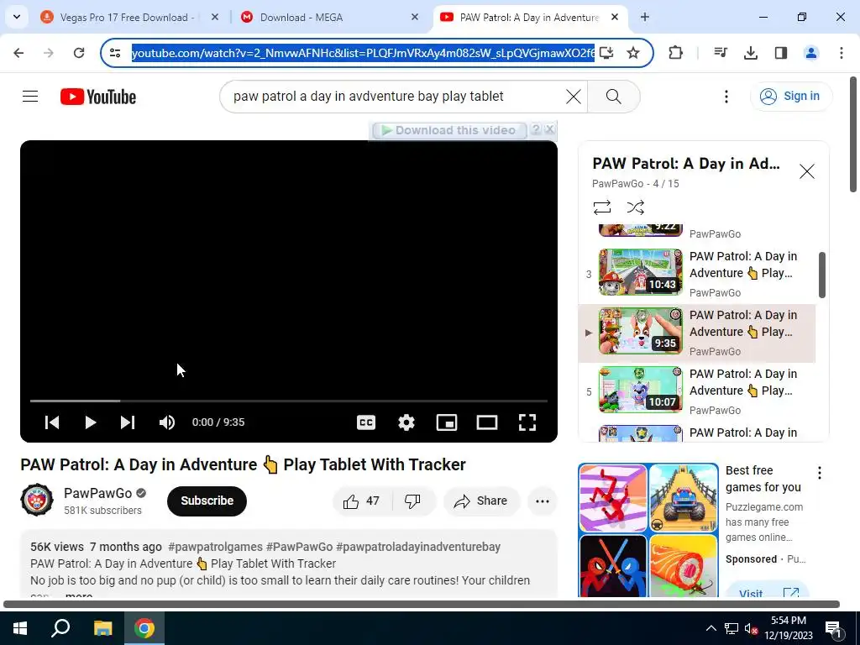Viewport: 860px width, 645px height.
Task: Open help for the download bar
Action: [x=536, y=129]
